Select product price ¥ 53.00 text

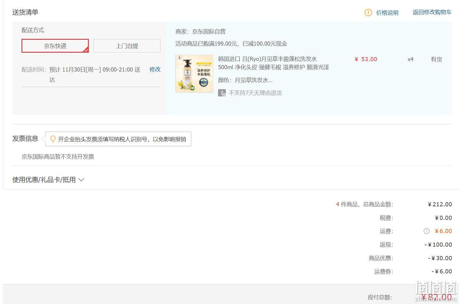point(366,59)
